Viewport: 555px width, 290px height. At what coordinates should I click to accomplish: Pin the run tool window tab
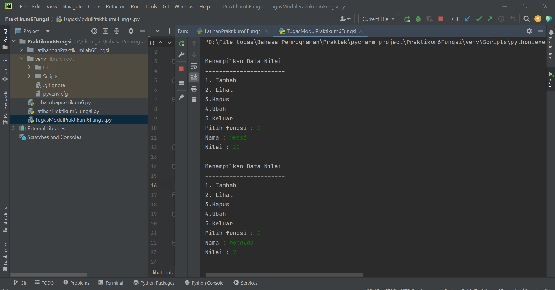pyautogui.click(x=181, y=97)
